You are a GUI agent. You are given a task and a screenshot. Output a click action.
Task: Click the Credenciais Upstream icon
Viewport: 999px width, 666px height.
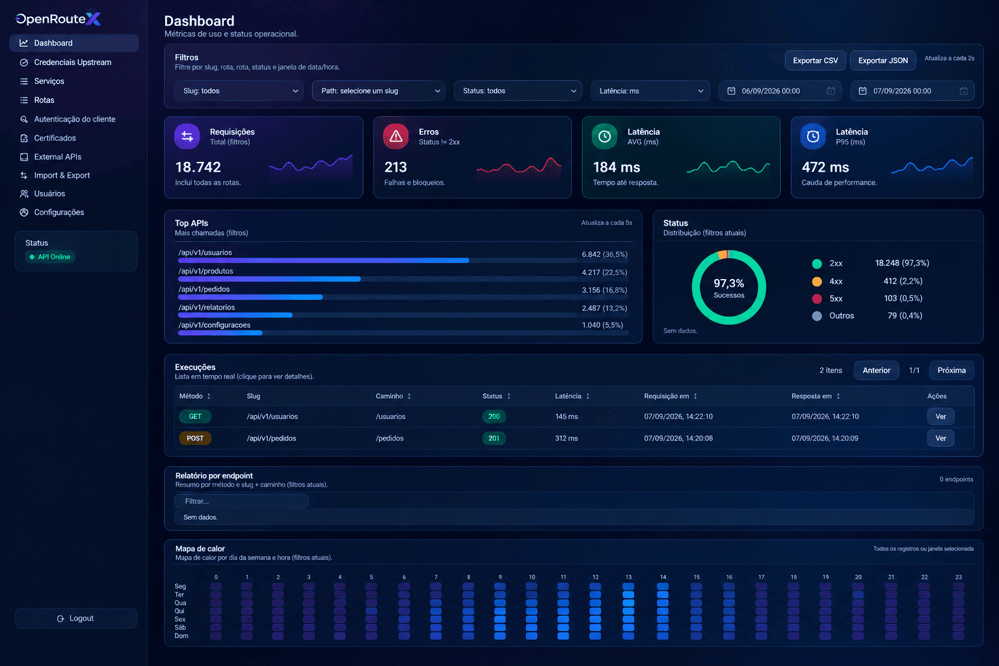24,62
